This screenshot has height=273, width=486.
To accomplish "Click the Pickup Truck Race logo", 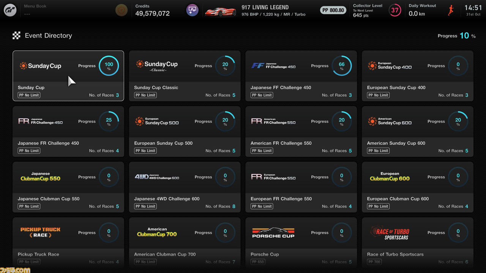I will click(41, 232).
